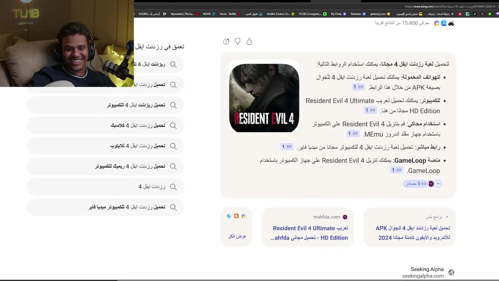Click search icon beside تحميل رزدنت ايفل 4 للابتوب
Screen dimensions: 499x281
click(173, 146)
